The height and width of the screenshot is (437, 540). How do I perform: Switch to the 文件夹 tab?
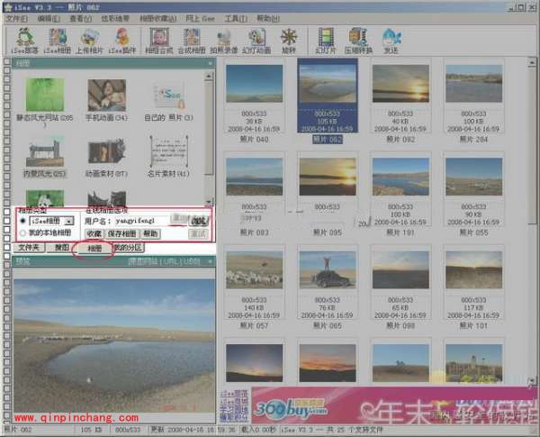[29, 247]
